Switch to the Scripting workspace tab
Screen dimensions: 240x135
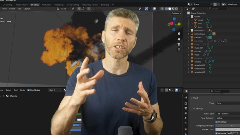point(105,5)
